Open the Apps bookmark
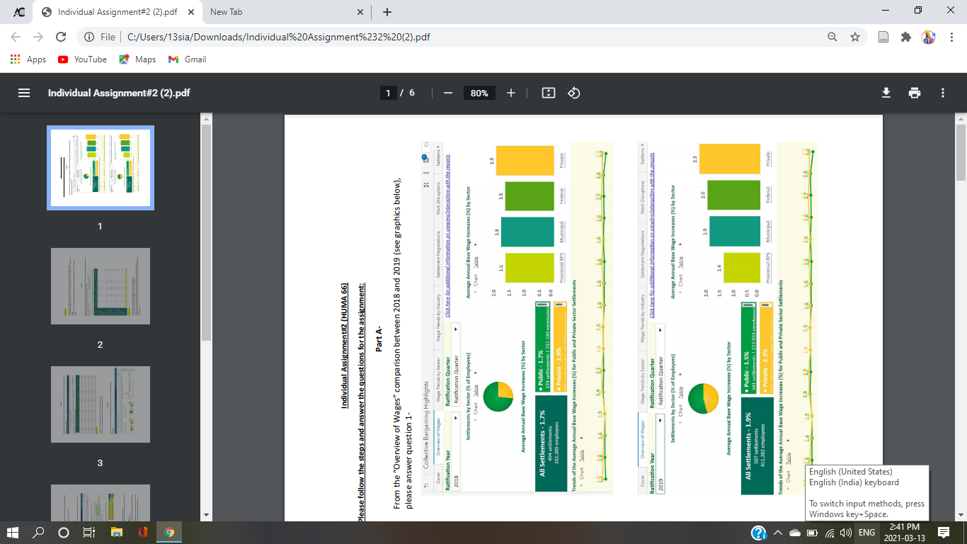 (29, 59)
